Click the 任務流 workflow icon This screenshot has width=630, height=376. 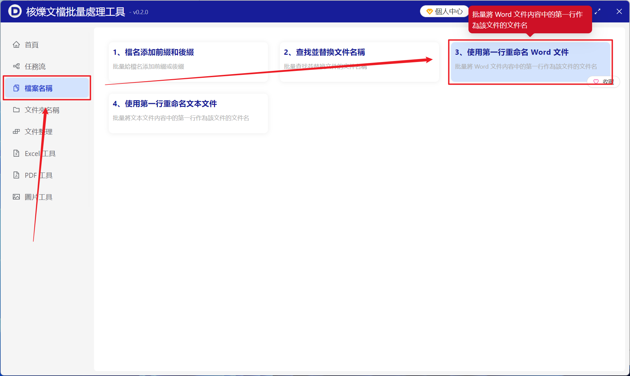(x=16, y=66)
